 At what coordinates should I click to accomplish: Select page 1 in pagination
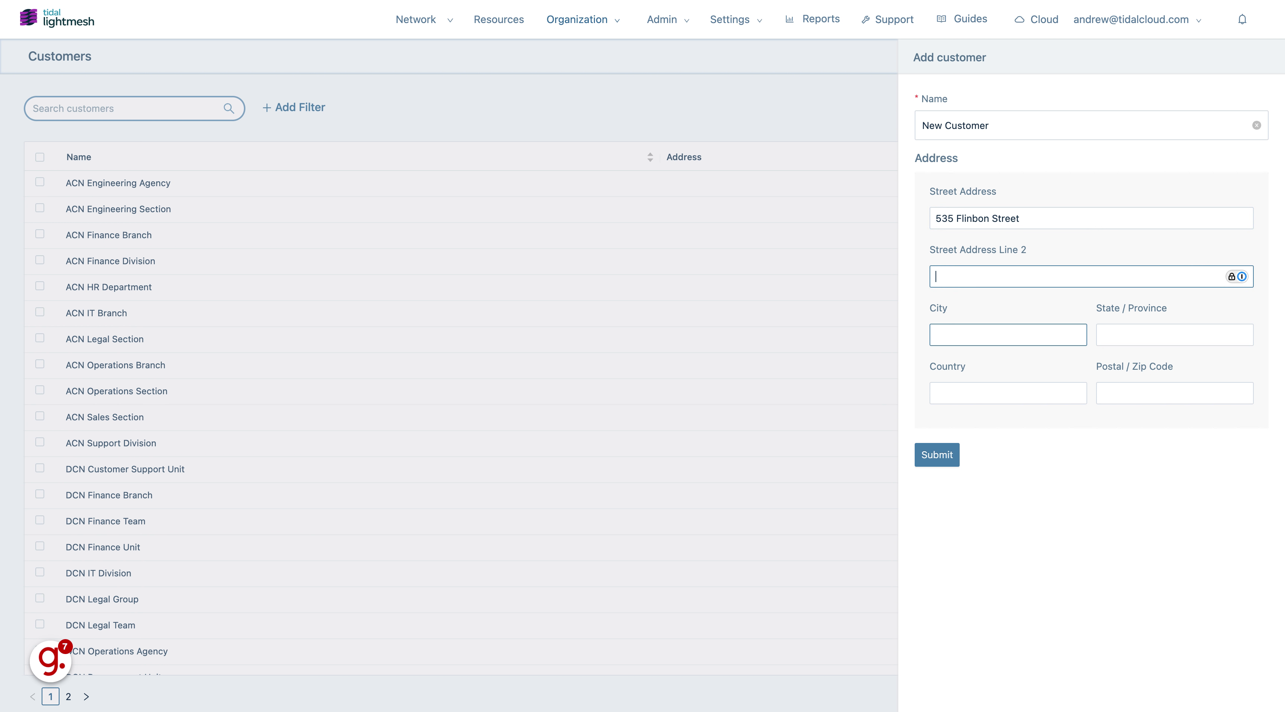[x=51, y=696]
